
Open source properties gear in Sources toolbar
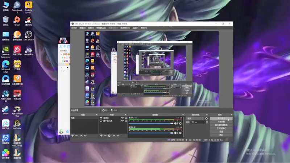[x=109, y=135]
